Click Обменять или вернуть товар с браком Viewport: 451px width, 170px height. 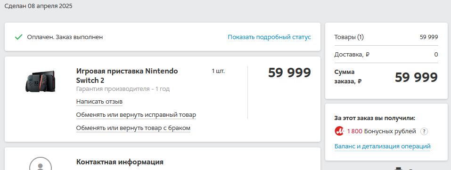coord(133,128)
